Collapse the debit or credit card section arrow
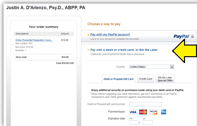Viewport: 197px width, 126px height. click(x=88, y=50)
